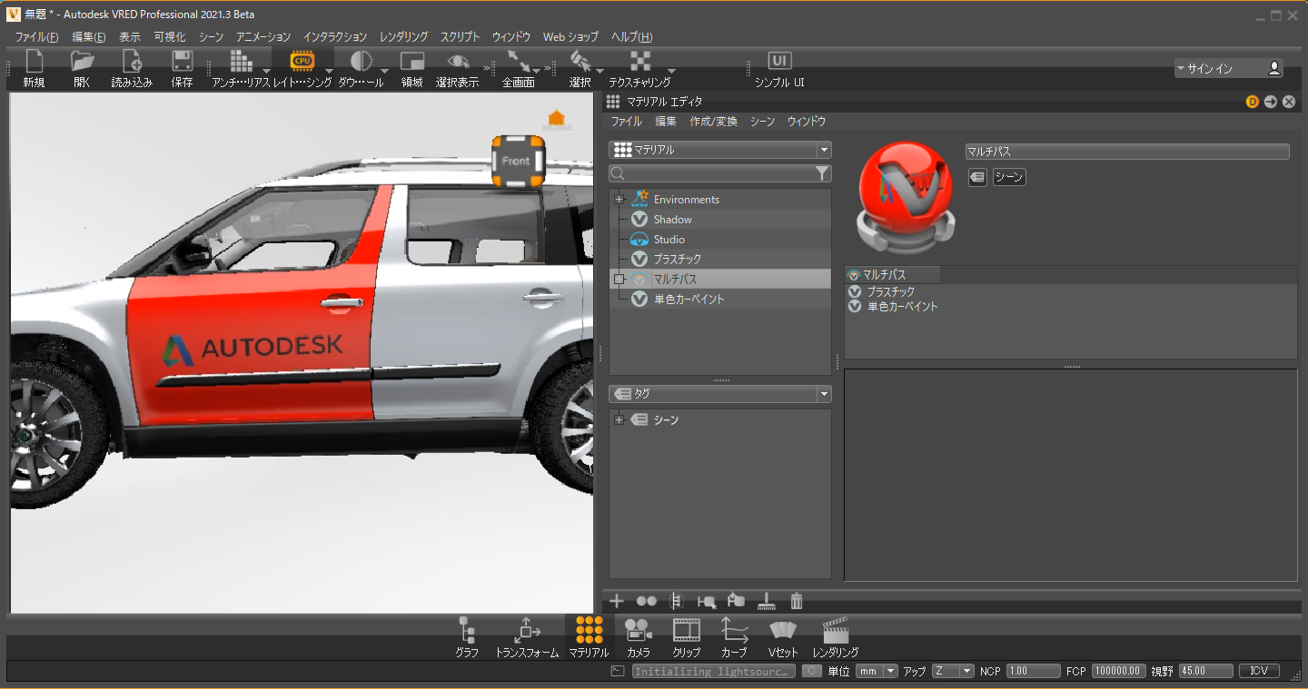1308x689 pixels.
Task: Select the Studio material
Action: 669,240
